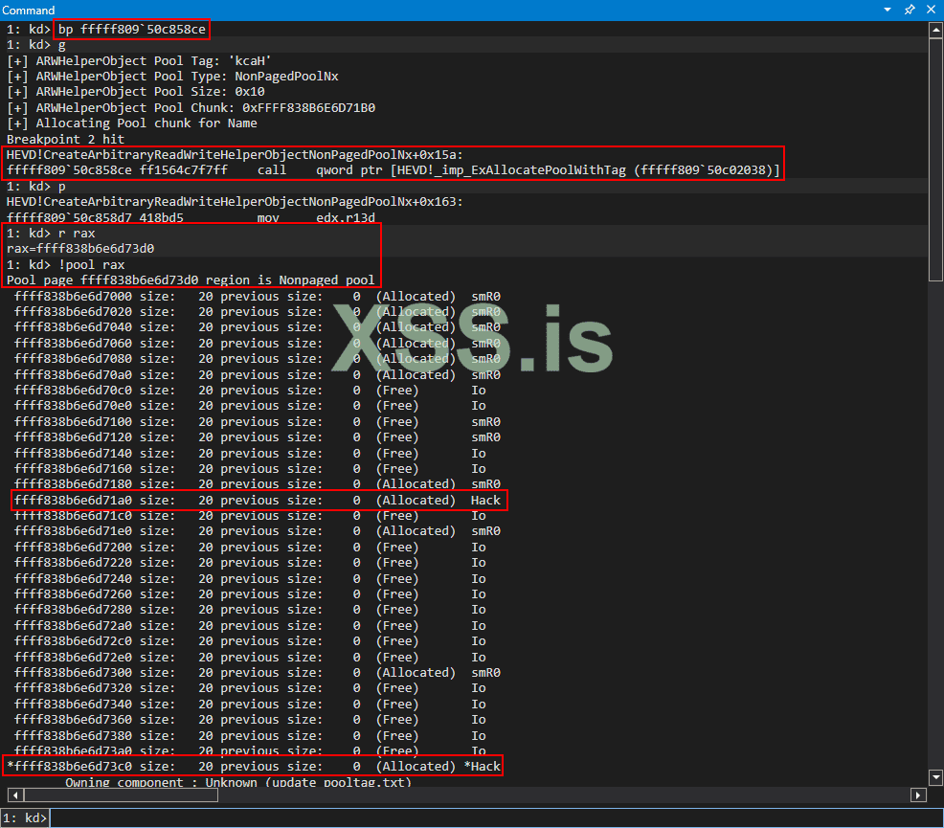Click the starred entry *ffff838b6e6d73c0
944x828 pixels.
click(254, 767)
